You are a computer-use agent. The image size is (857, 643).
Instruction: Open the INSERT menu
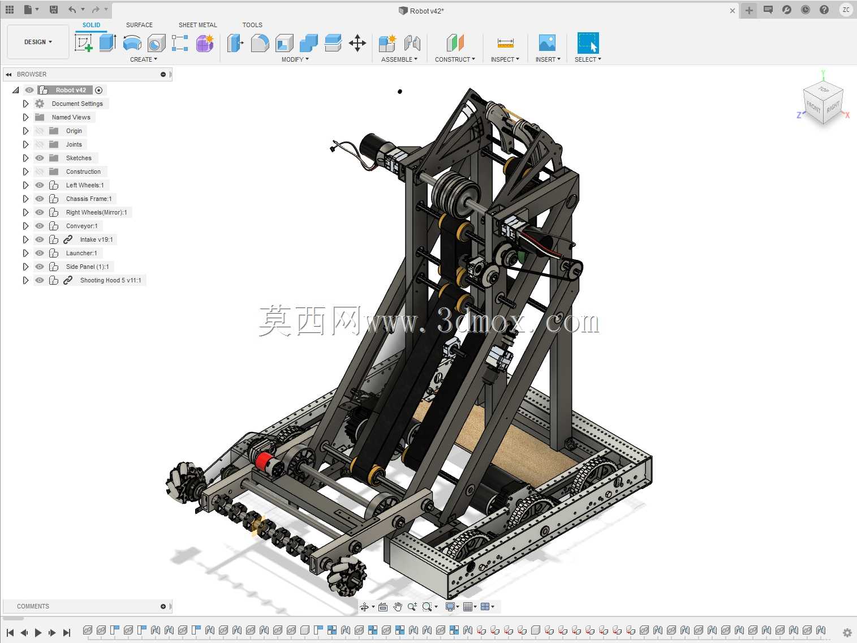point(548,59)
